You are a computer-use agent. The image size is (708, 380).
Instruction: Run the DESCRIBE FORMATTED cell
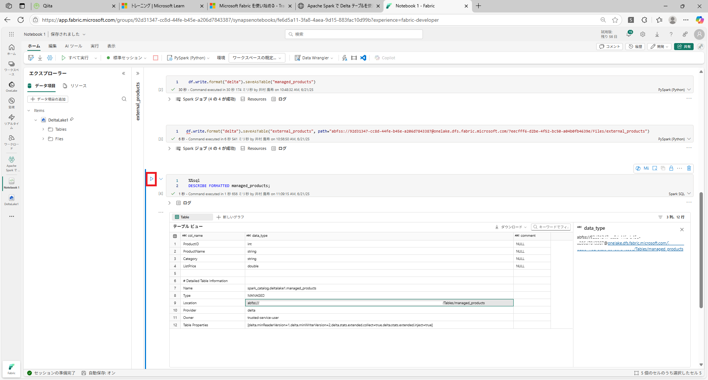[x=151, y=179]
